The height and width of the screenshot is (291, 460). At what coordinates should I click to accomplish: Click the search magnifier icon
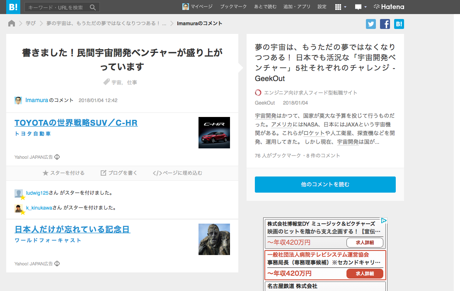(93, 7)
